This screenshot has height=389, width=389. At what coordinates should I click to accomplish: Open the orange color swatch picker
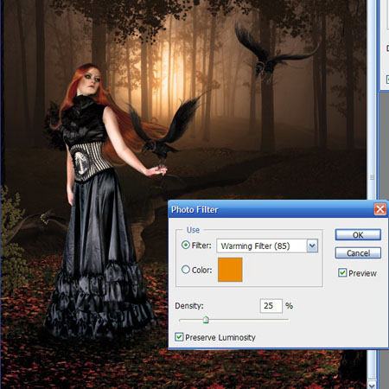tap(230, 270)
